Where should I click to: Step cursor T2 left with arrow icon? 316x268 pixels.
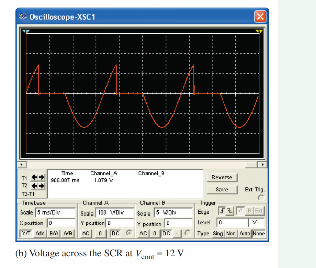point(35,186)
